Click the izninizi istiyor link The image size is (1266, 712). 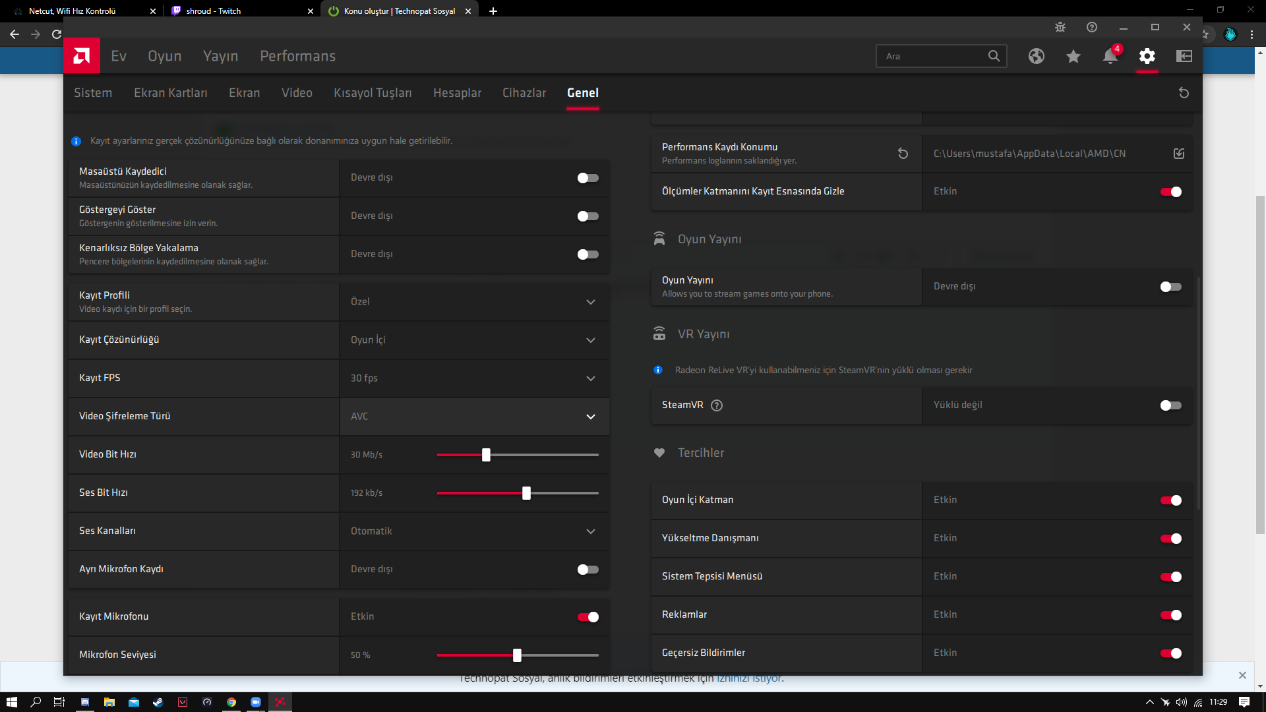pos(748,678)
